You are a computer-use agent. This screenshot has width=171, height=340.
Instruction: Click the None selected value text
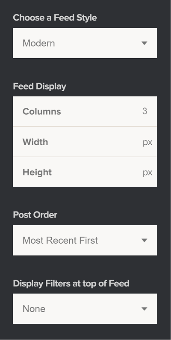(34, 309)
